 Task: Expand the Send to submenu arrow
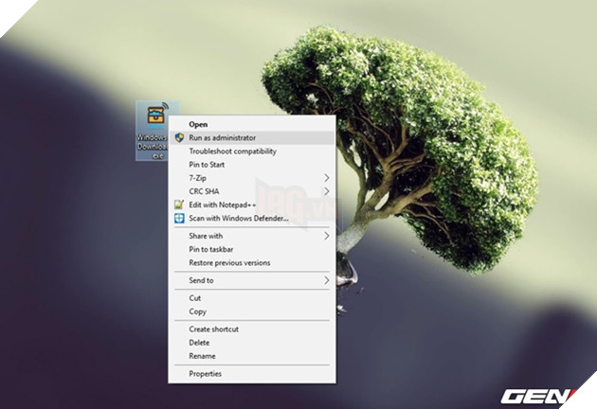point(326,280)
